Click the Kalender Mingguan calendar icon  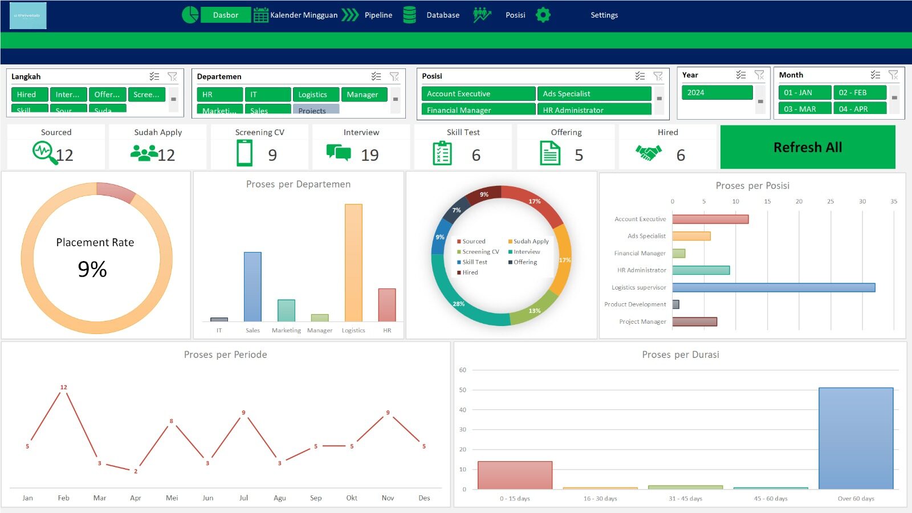point(260,15)
